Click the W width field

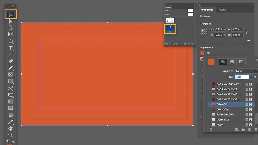click(237, 29)
